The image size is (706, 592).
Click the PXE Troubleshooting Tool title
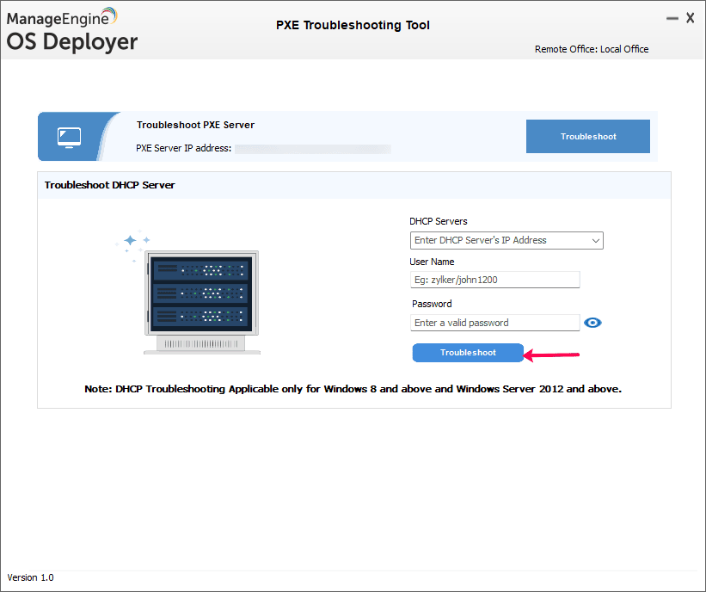click(353, 25)
